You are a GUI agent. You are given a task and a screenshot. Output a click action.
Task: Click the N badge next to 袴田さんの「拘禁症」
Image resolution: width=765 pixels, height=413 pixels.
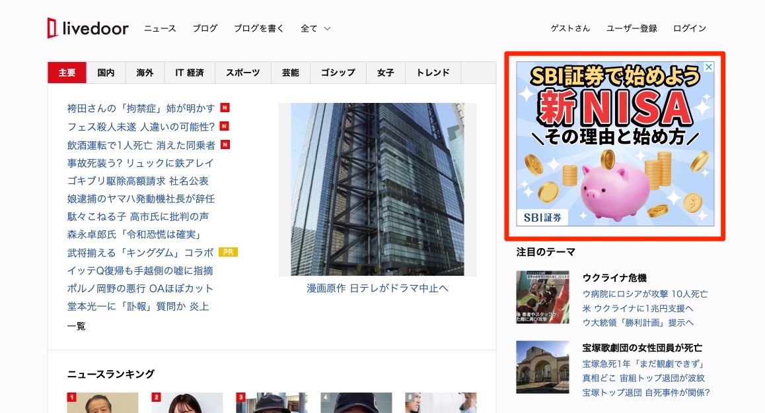[225, 108]
